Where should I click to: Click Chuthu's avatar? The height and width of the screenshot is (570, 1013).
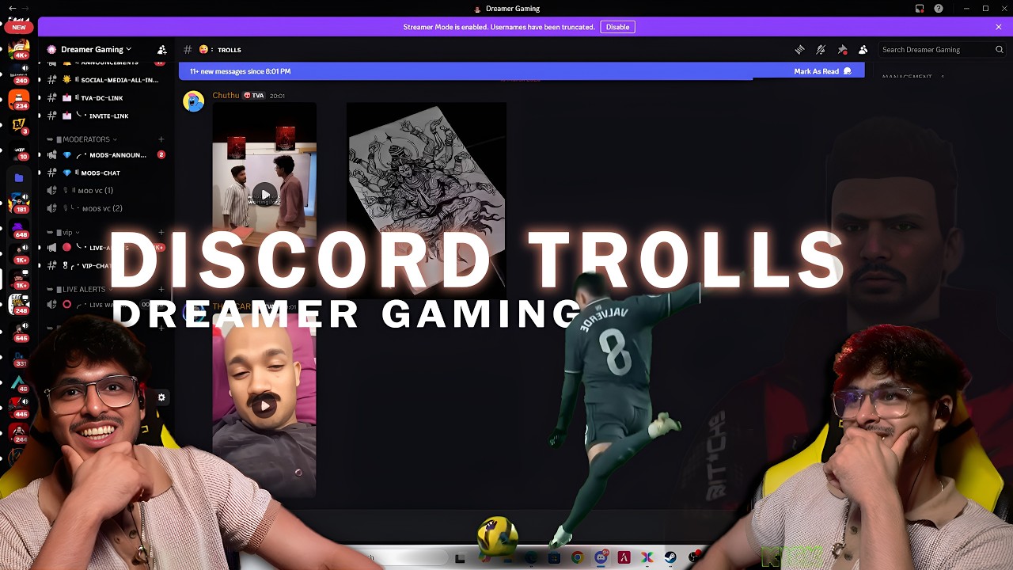tap(193, 101)
